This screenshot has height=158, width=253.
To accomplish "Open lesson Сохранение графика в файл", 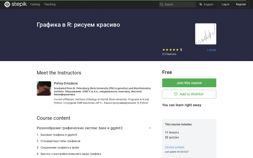I will (x=60, y=147).
